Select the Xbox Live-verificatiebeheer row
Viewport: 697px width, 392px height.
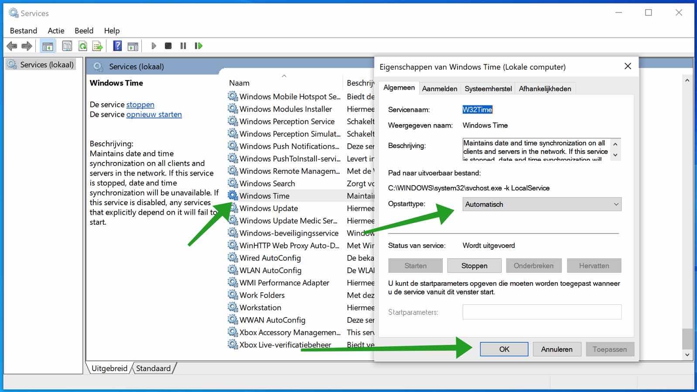(300, 345)
